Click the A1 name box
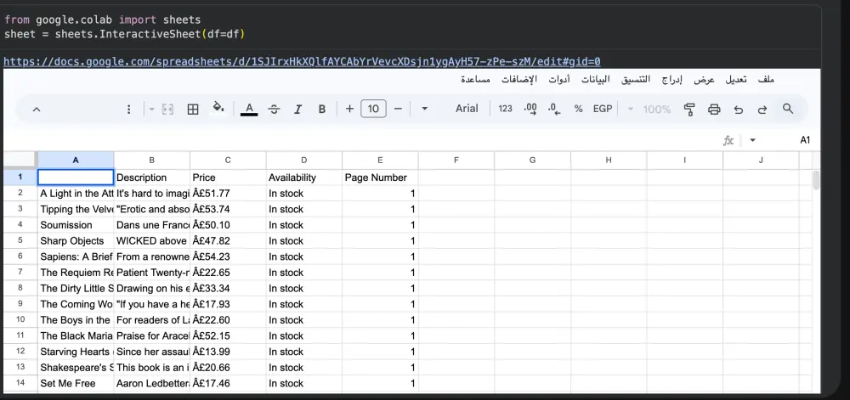The width and height of the screenshot is (850, 400). (x=805, y=140)
